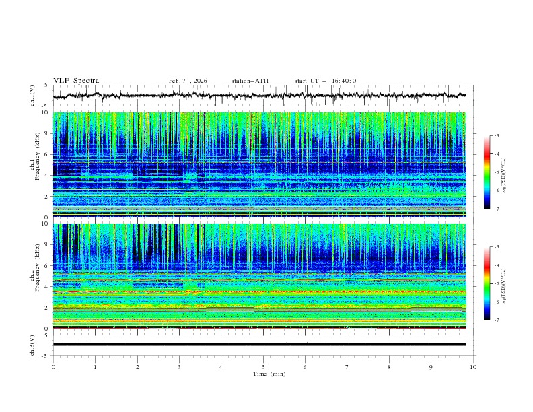Viewport: 533px width, 412px height.
Task: Click the log(PSD) label beside ch.2 colorbar
Action: click(x=503, y=286)
